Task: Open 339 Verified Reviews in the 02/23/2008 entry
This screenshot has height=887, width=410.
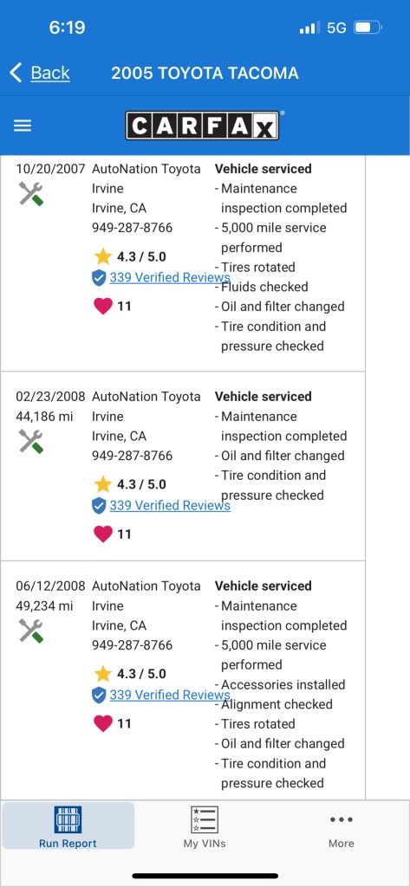Action: point(170,505)
